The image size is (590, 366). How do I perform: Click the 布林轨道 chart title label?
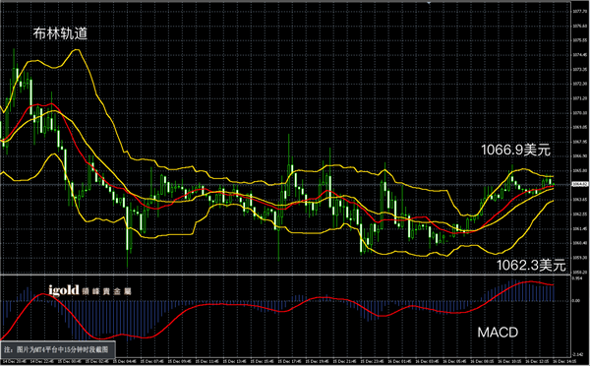(x=60, y=33)
